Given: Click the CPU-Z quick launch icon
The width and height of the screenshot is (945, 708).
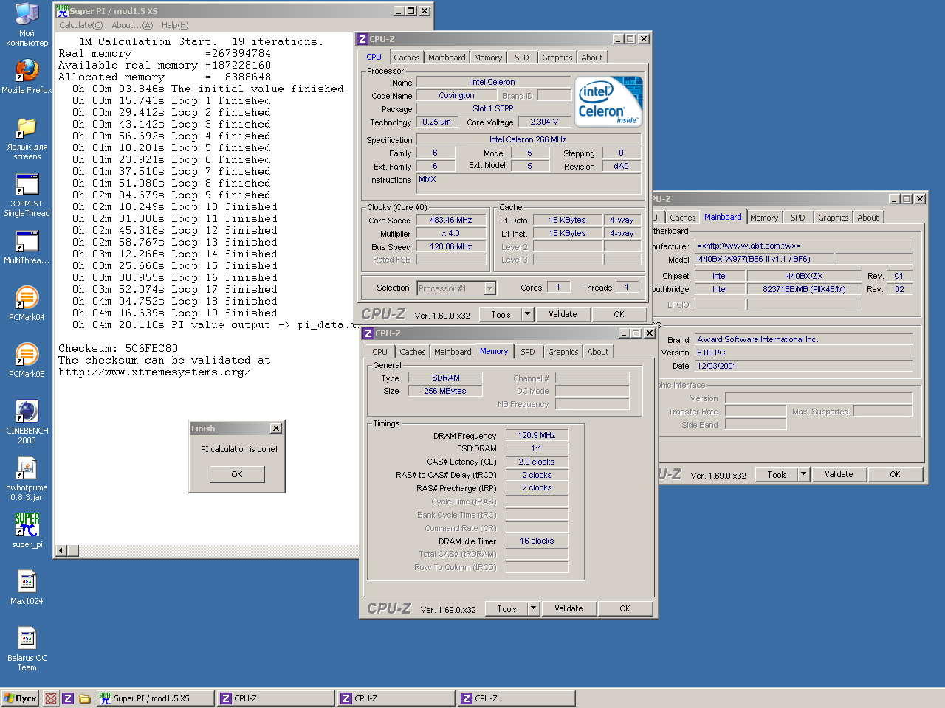Looking at the screenshot, I should pyautogui.click(x=68, y=698).
